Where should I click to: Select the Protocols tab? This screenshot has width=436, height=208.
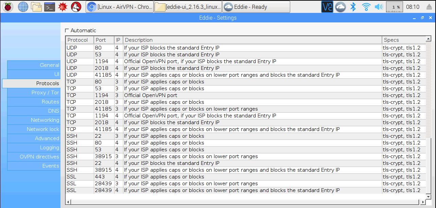[x=31, y=83]
